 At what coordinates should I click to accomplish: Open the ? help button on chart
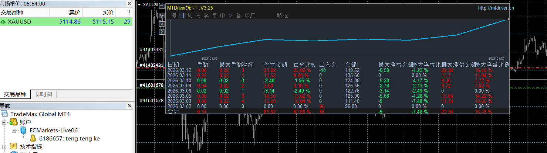tap(162, 32)
